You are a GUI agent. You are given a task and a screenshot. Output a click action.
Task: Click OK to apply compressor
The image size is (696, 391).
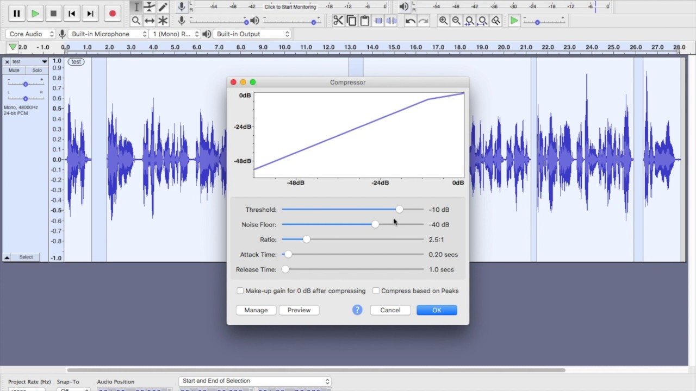click(x=437, y=310)
